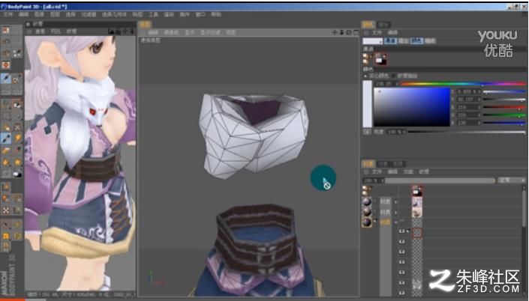
Task: Select the highlighted third material sphere
Action: [x=367, y=222]
